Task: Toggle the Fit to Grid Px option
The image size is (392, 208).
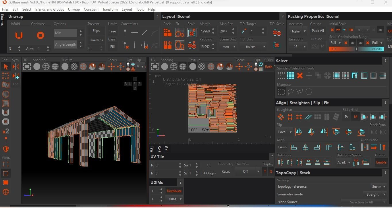Action: tap(347, 117)
